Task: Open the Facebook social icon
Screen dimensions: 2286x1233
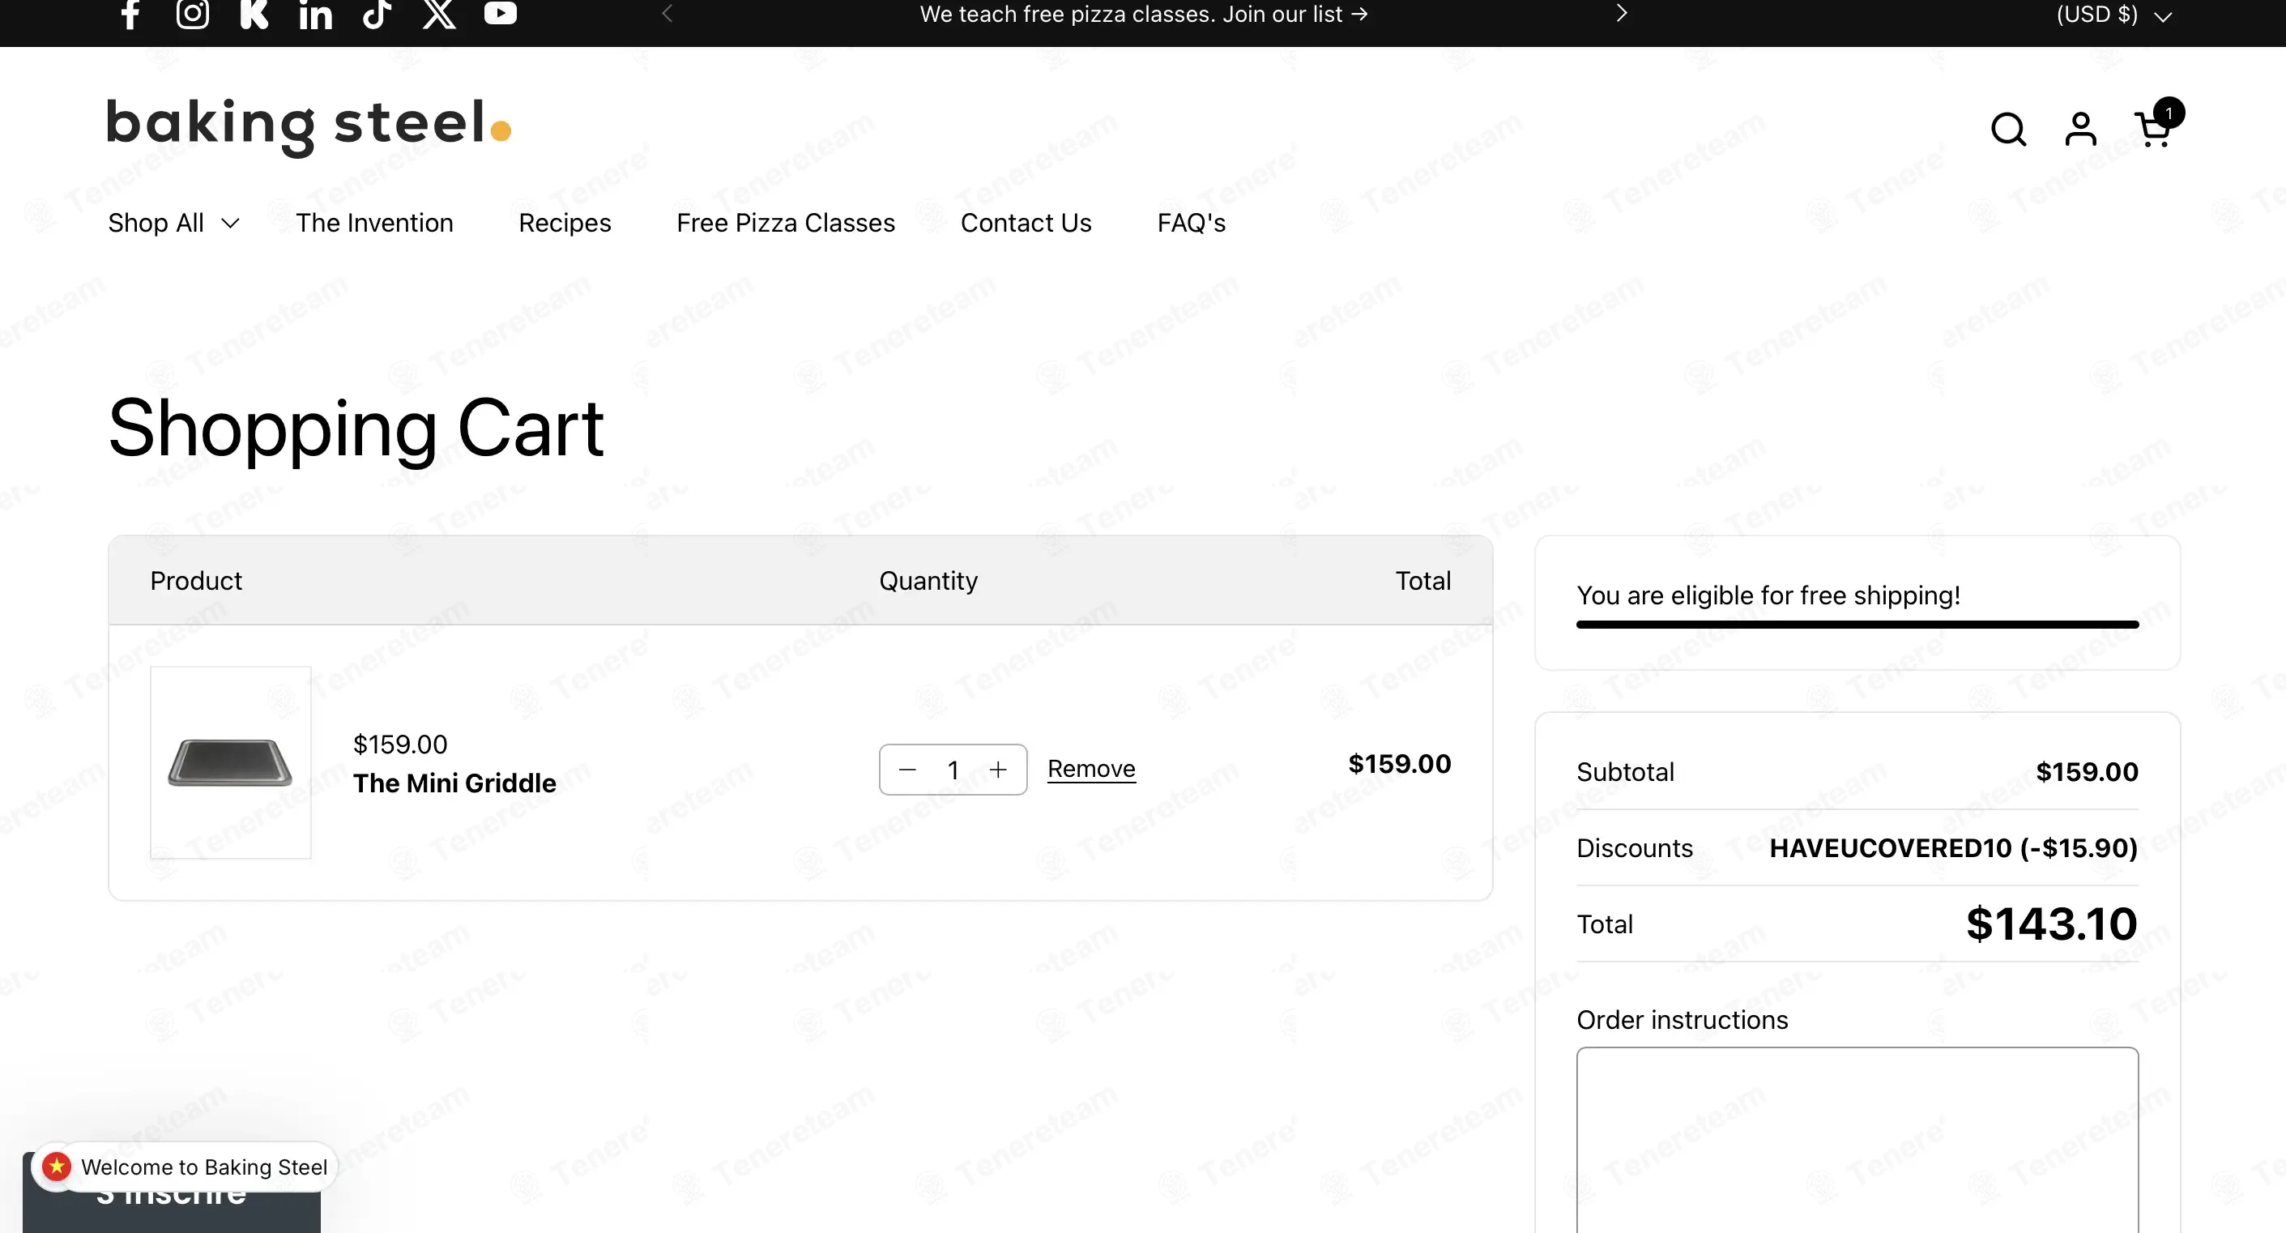Action: click(130, 13)
